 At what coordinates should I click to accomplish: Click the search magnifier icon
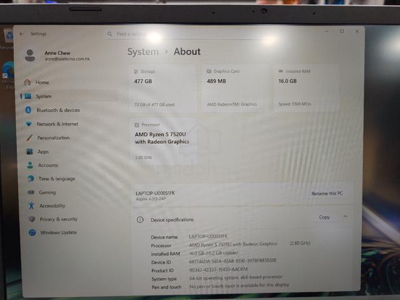[x=110, y=34]
